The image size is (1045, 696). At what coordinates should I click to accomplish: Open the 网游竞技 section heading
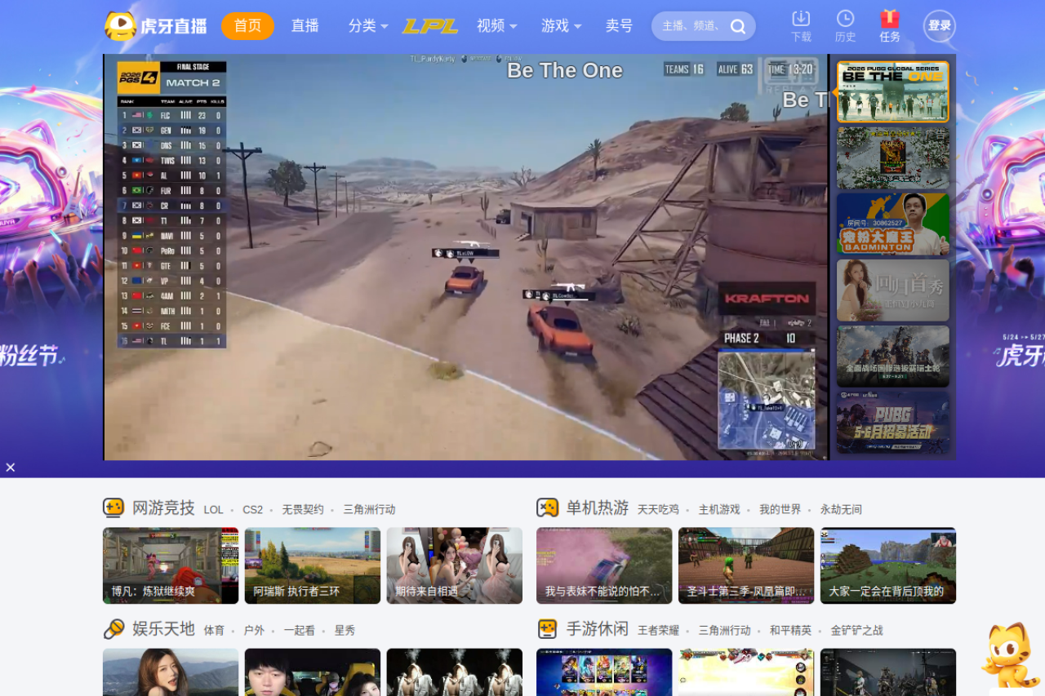point(163,508)
